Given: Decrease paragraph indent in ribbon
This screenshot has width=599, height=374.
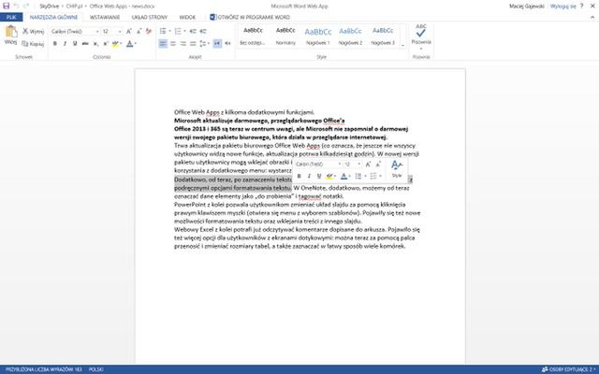Looking at the screenshot, I should point(193,31).
